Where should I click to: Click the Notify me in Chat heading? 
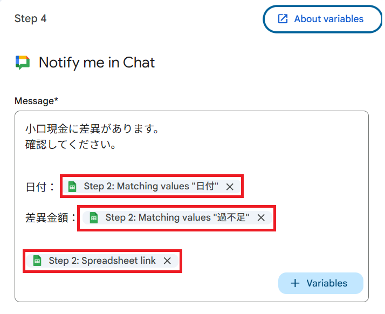(97, 63)
